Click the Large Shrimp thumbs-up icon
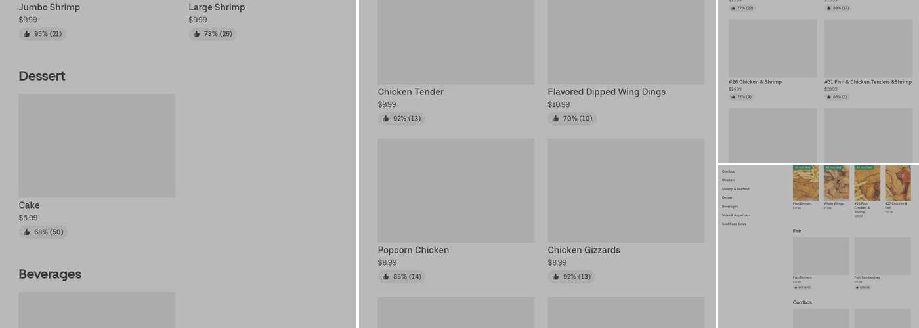Image resolution: width=919 pixels, height=328 pixels. 197,34
